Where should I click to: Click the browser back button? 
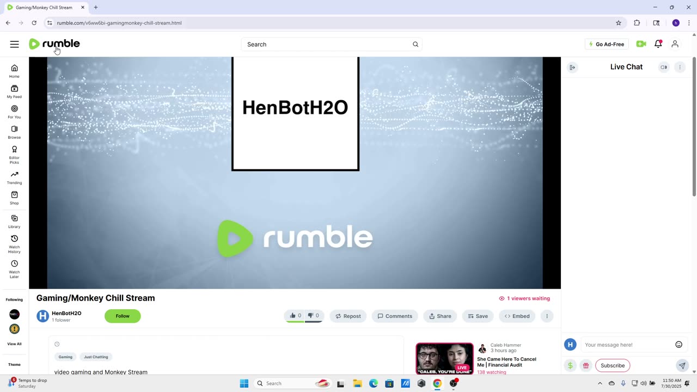[x=8, y=23]
